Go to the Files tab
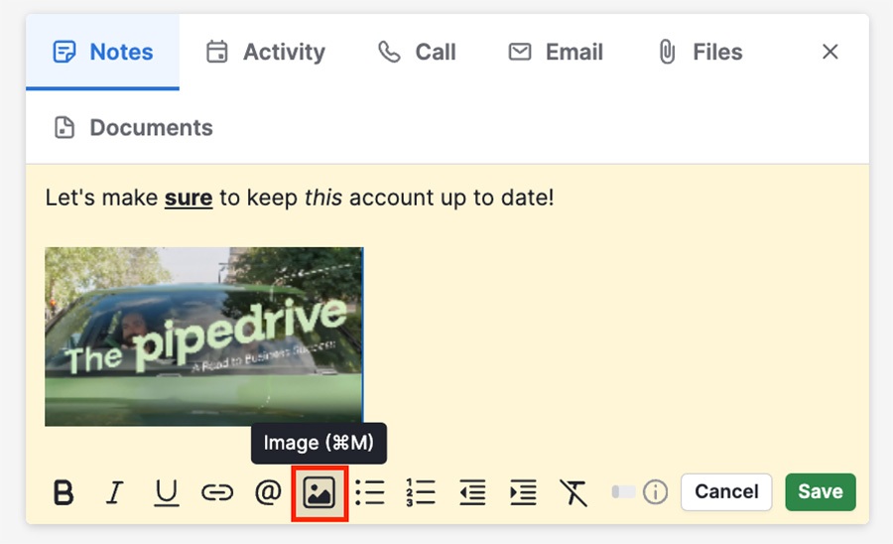Image resolution: width=893 pixels, height=544 pixels. (x=701, y=52)
